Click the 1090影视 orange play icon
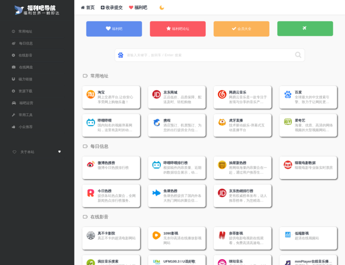The height and width of the screenshot is (265, 345). 157,235
